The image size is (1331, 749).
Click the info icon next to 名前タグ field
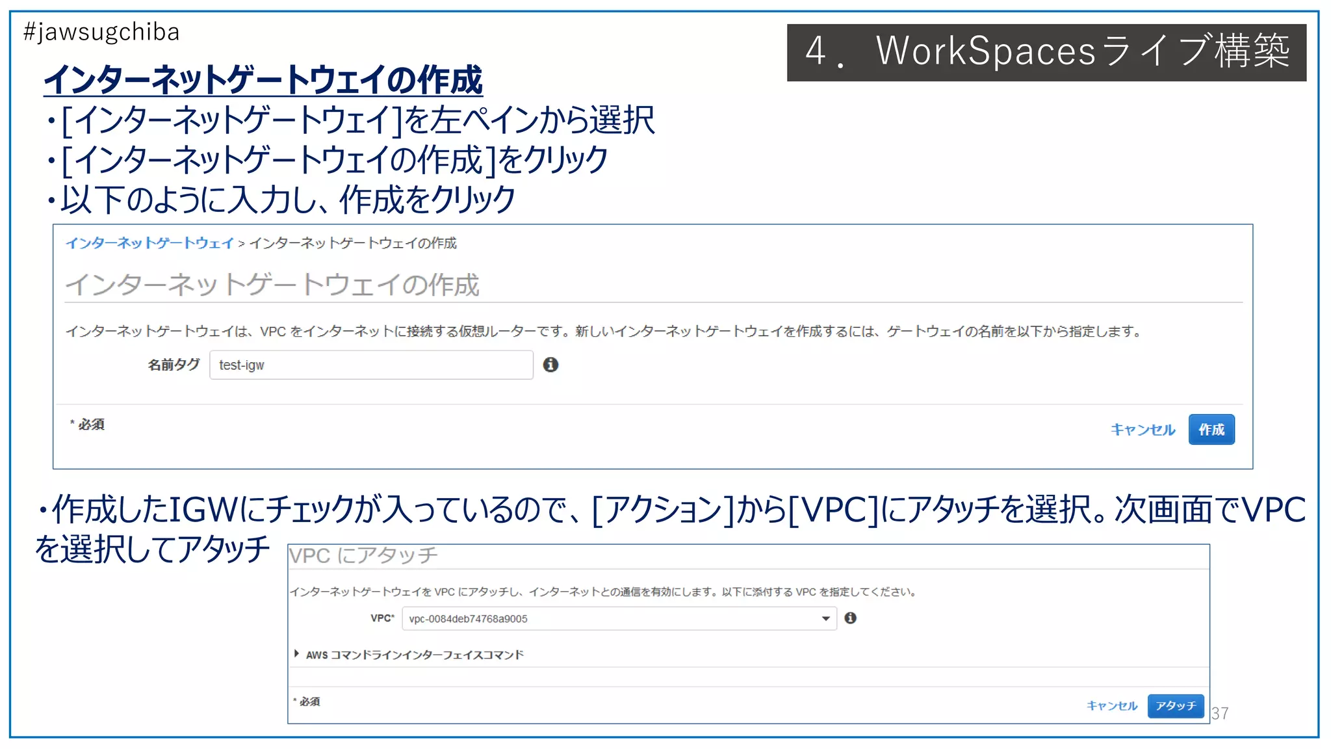point(550,365)
